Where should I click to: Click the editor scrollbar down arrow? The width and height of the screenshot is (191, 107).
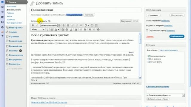click(x=140, y=77)
